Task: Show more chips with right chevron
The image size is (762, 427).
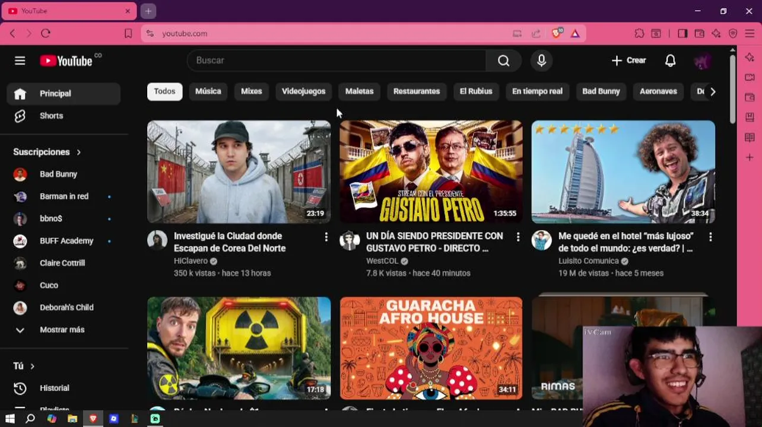Action: point(713,91)
